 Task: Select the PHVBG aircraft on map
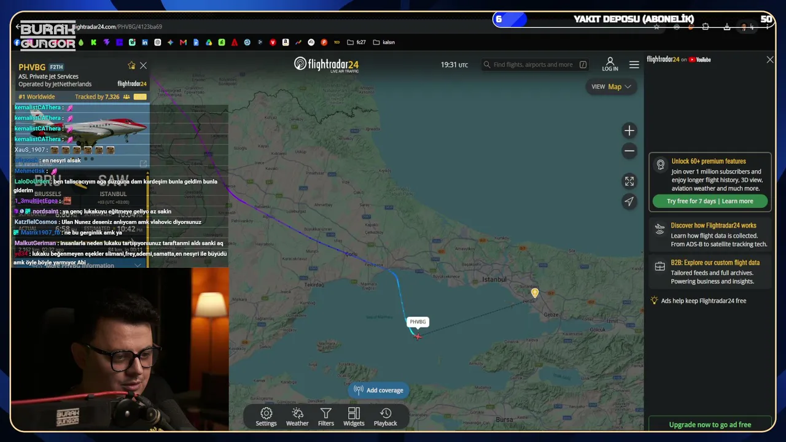click(x=418, y=336)
